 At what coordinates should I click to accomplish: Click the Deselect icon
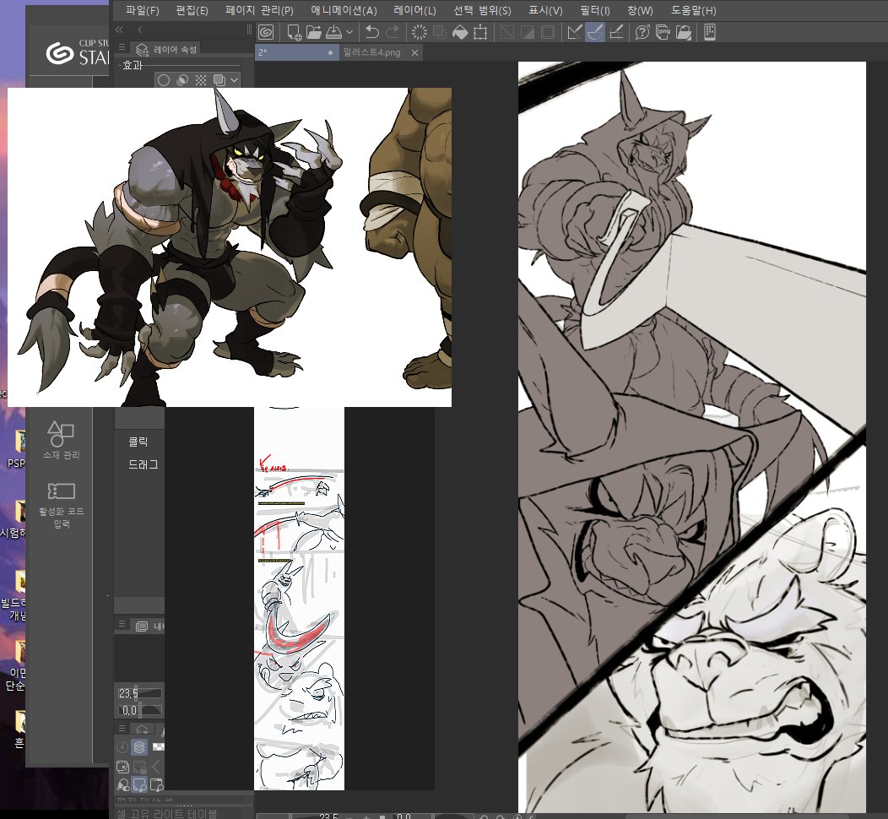[x=506, y=32]
